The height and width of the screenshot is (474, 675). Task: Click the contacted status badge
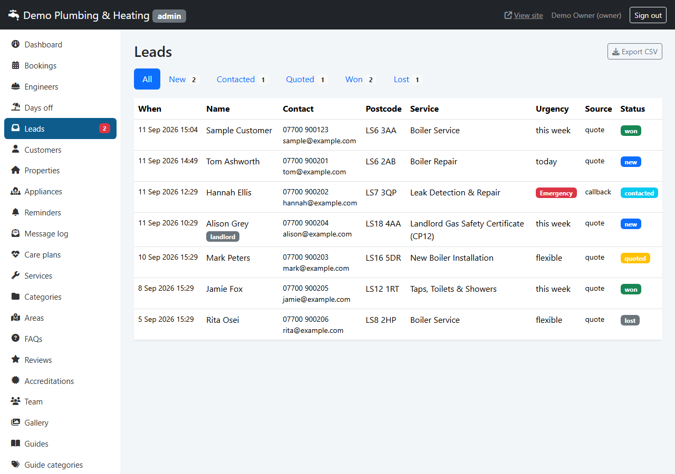pos(639,193)
